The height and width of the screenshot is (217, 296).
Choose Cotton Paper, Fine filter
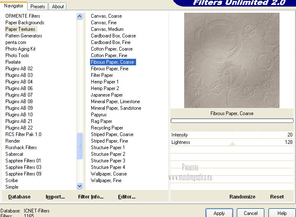pos(109,55)
